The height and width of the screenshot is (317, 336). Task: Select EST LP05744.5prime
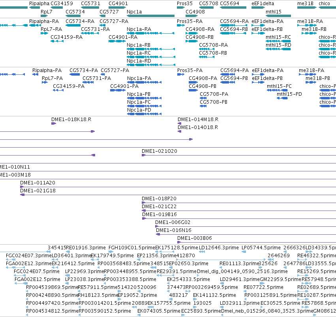click(x=261, y=248)
